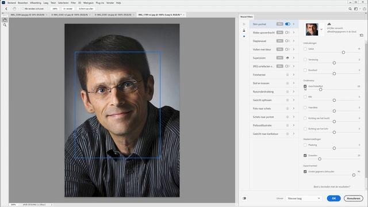Click the Scherm vullen button
Viewport: 368px width, 207px height.
[86, 9]
